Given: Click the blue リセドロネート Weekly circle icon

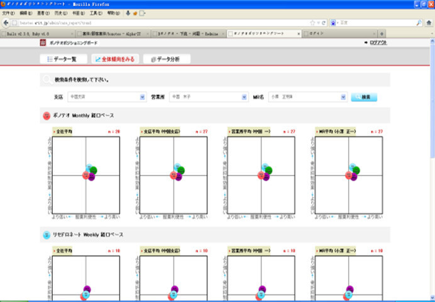Looking at the screenshot, I should 47,235.
